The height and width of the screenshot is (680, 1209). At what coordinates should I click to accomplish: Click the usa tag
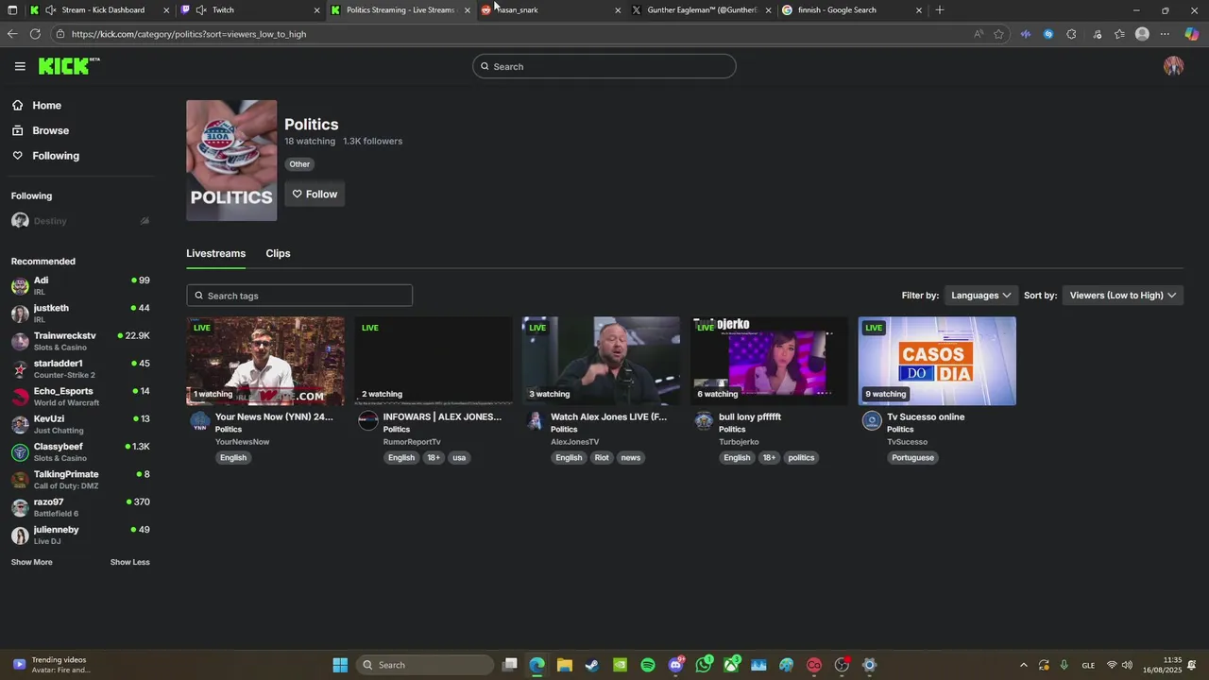pyautogui.click(x=459, y=458)
